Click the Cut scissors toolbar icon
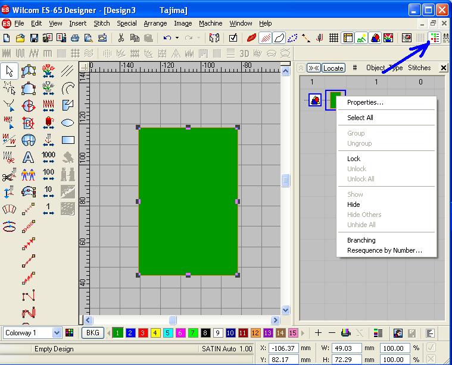 click(121, 38)
